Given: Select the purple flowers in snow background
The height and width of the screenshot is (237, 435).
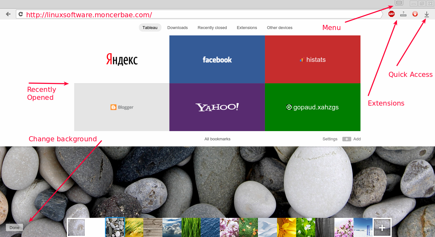Looking at the screenshot, I should click(344, 227).
